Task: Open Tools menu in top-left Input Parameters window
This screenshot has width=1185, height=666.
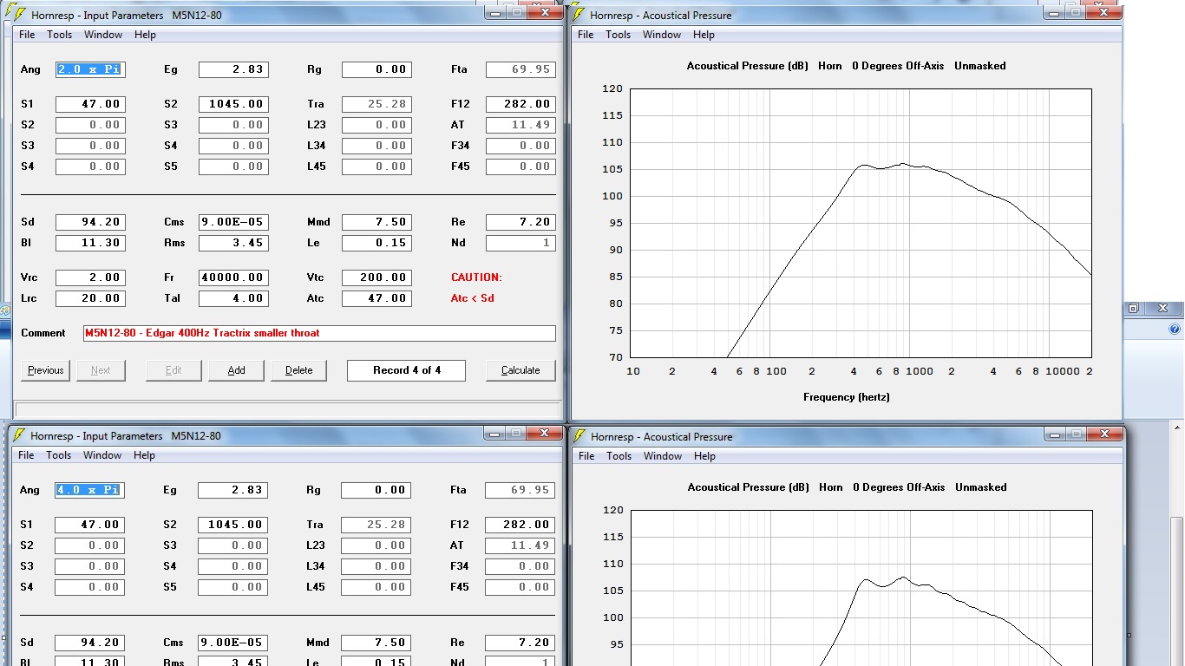Action: pyautogui.click(x=60, y=35)
